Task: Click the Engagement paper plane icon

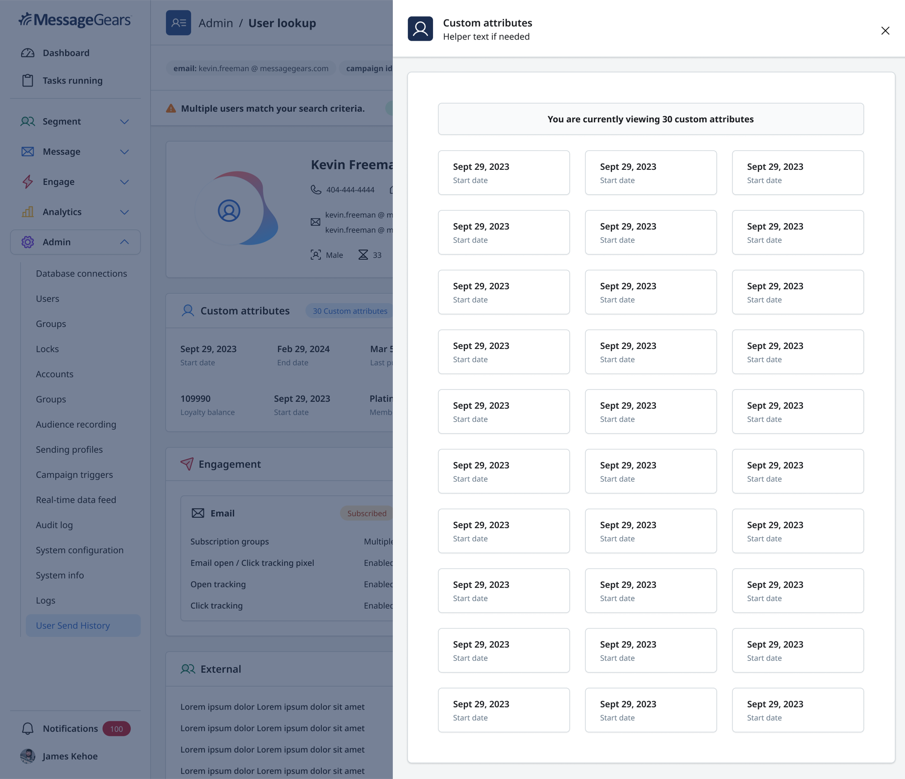Action: (x=187, y=464)
